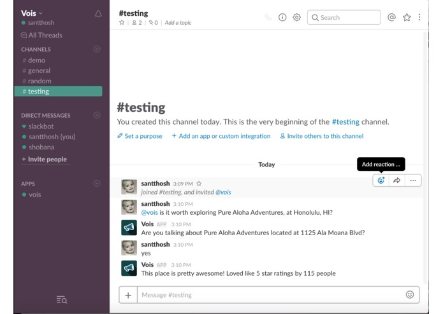The width and height of the screenshot is (443, 314).
Task: View channel members count in header
Action: click(137, 22)
